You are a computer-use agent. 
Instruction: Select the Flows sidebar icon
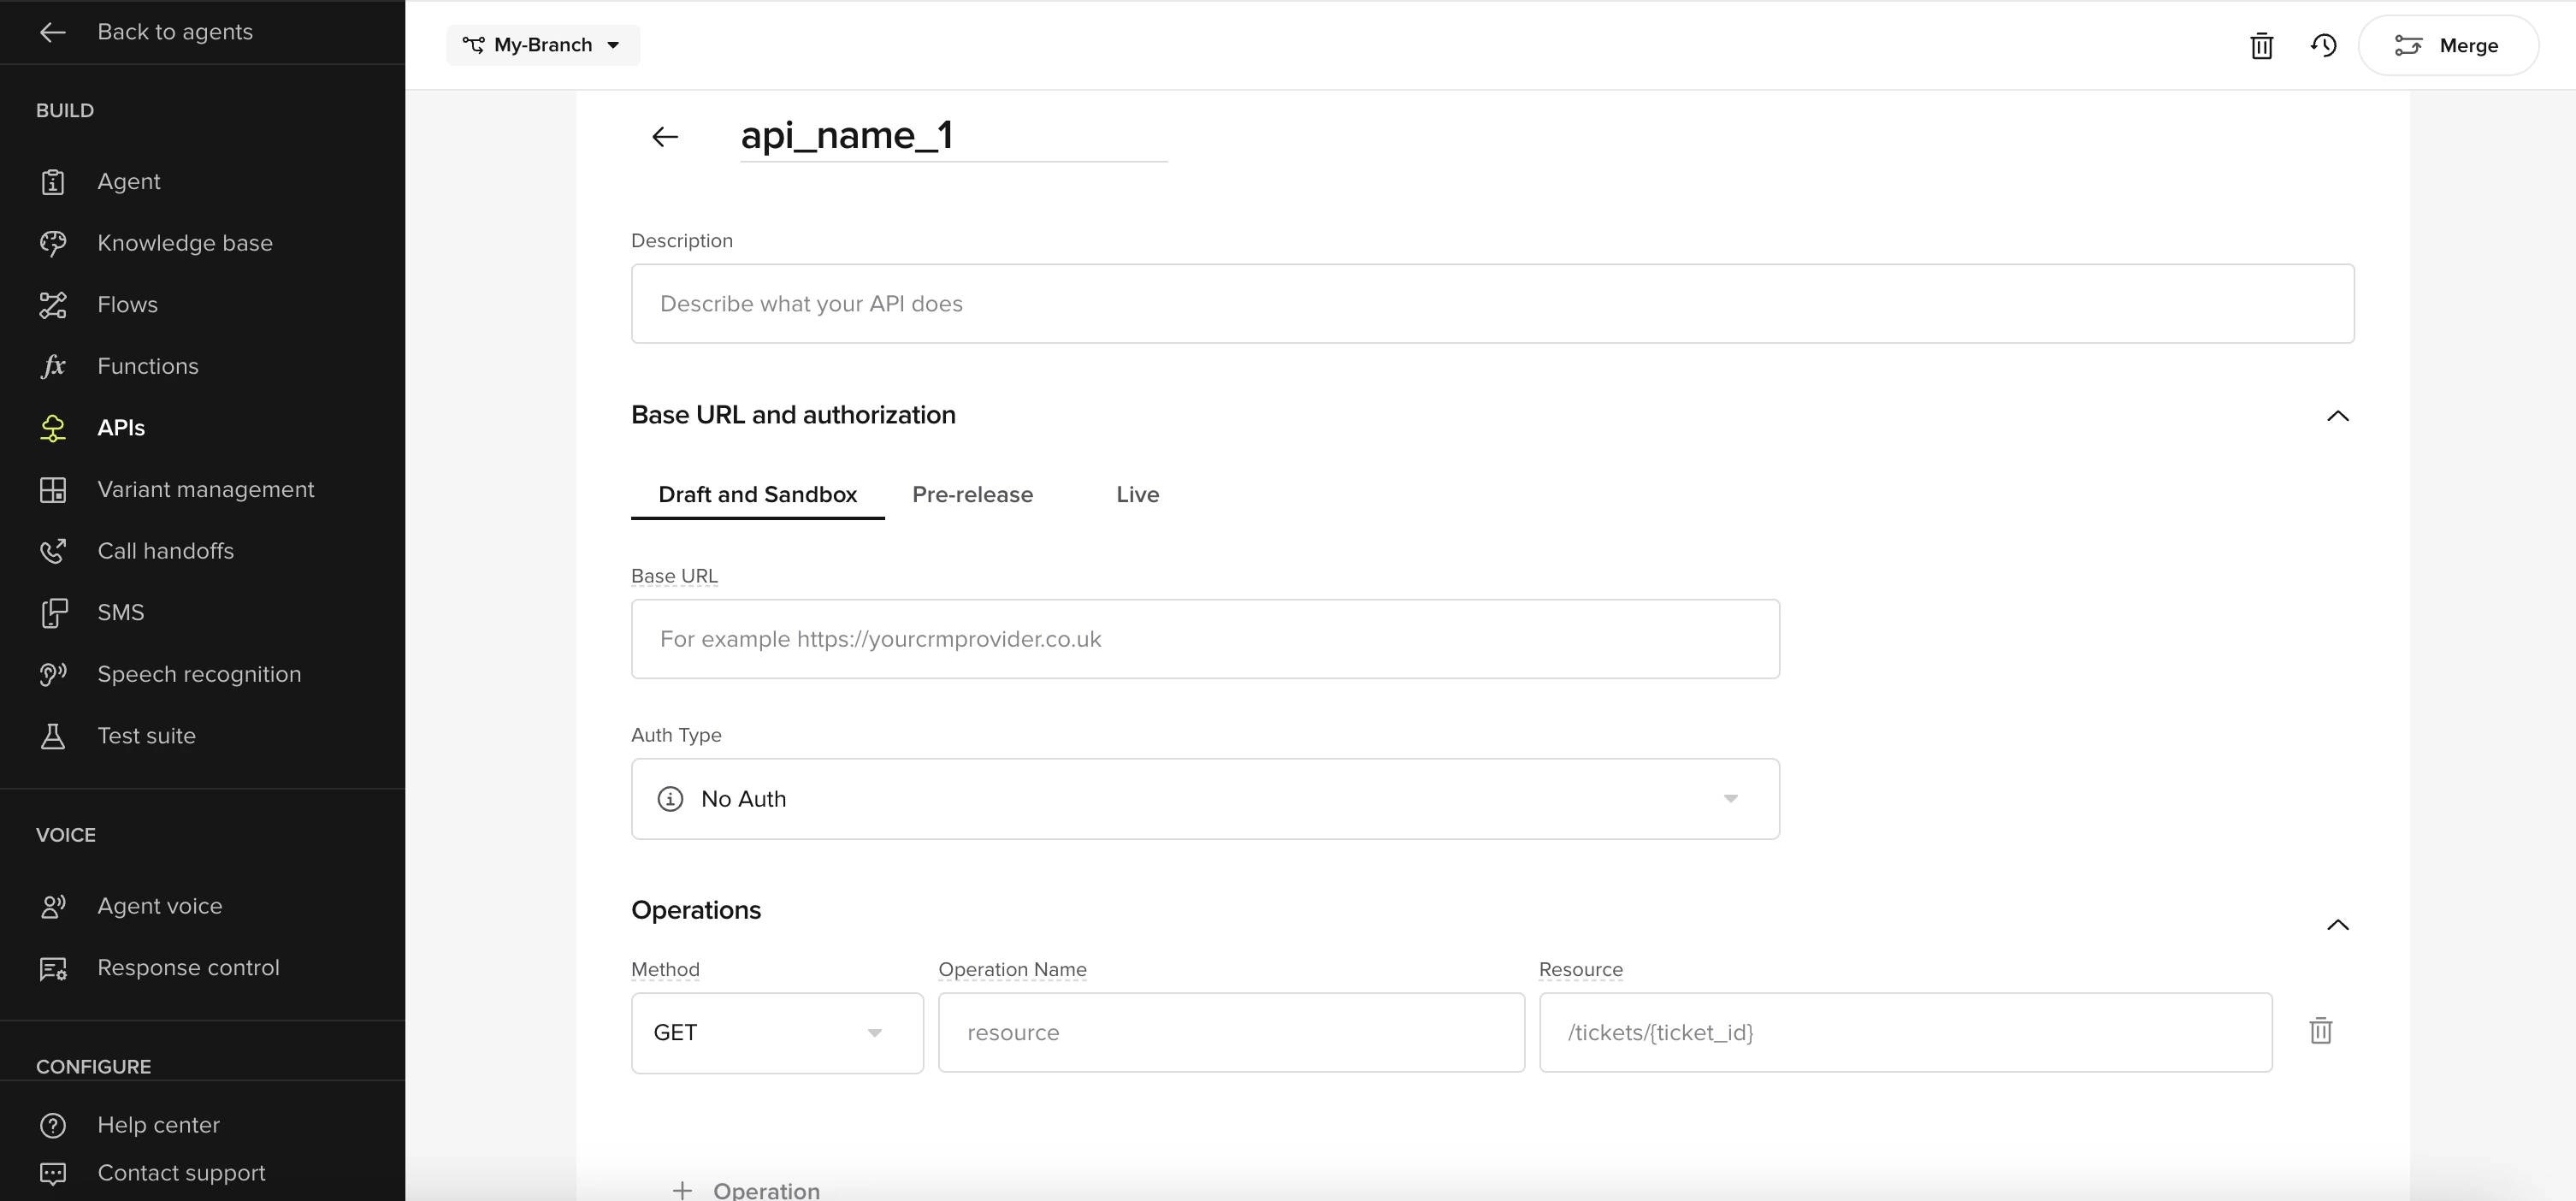(52, 304)
